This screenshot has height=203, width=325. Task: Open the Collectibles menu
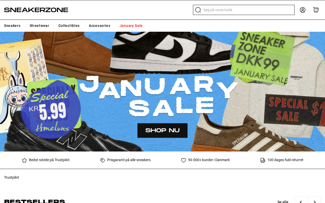coord(69,26)
